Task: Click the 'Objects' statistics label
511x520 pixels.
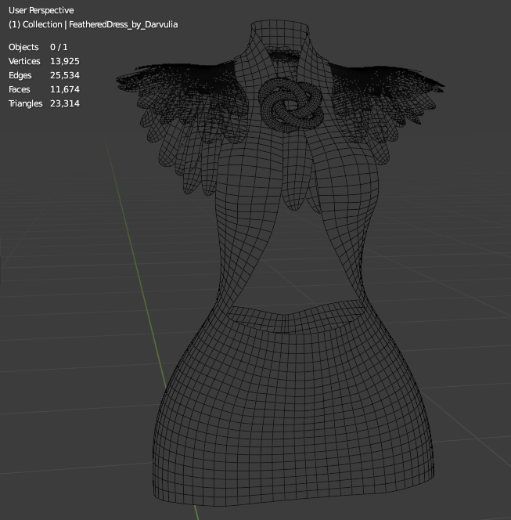Action: pyautogui.click(x=23, y=47)
